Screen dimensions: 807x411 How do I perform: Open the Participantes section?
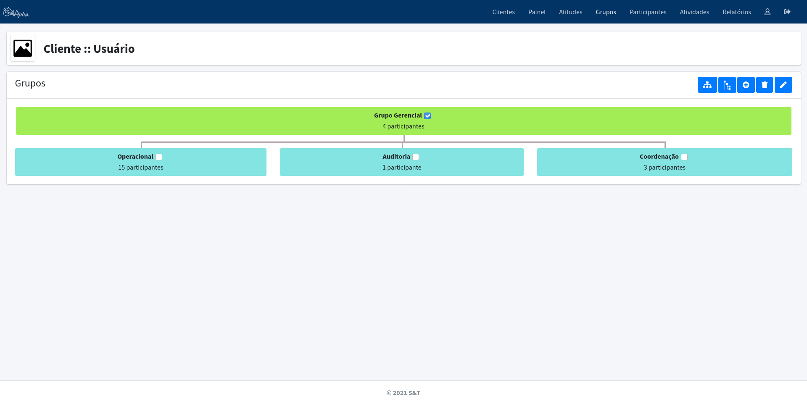[x=648, y=12]
